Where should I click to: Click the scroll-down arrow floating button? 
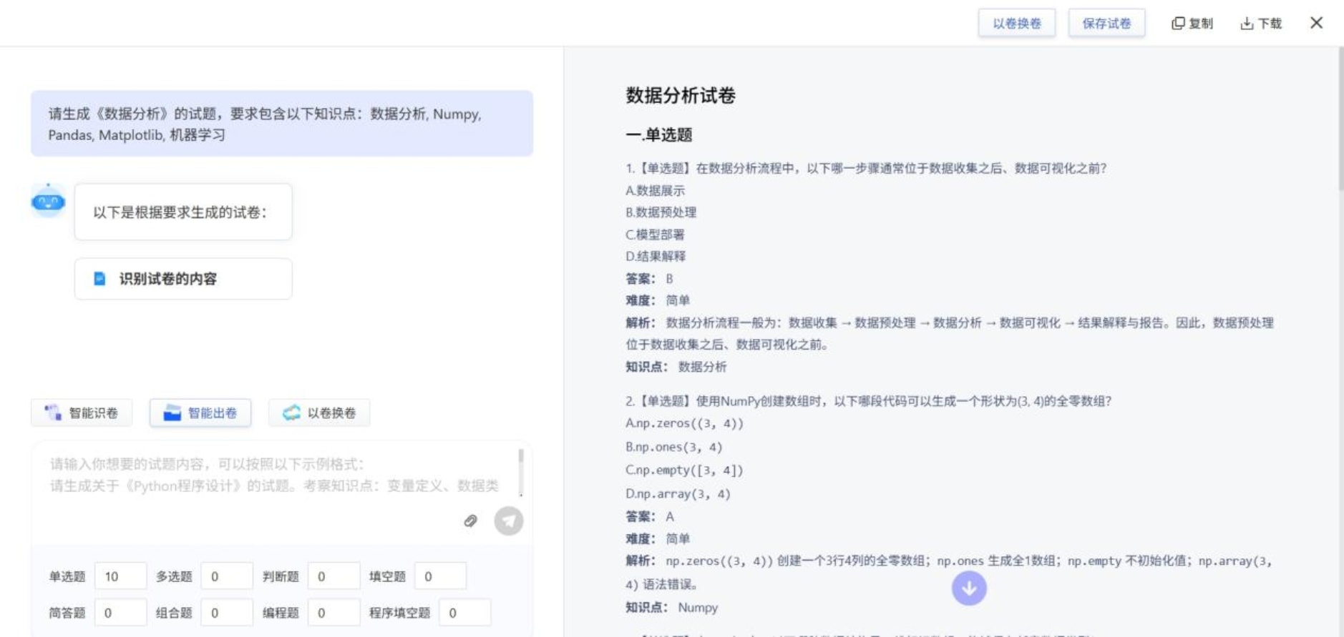969,588
